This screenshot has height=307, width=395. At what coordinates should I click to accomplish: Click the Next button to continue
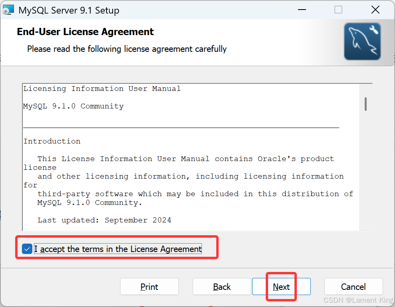pos(281,287)
